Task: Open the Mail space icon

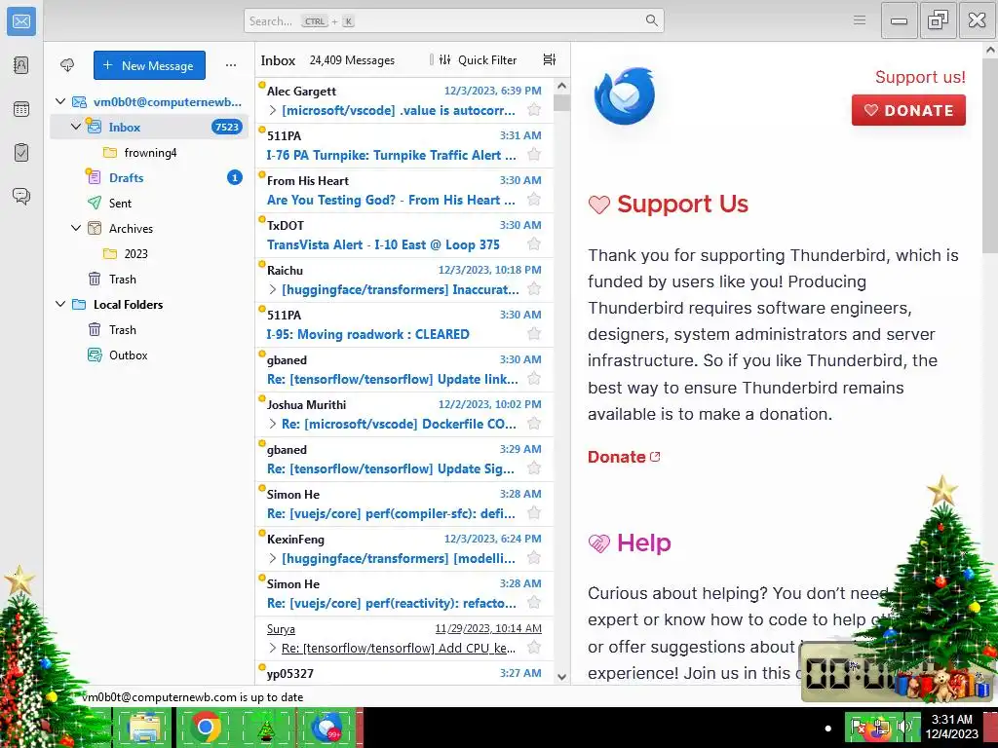Action: [x=21, y=21]
